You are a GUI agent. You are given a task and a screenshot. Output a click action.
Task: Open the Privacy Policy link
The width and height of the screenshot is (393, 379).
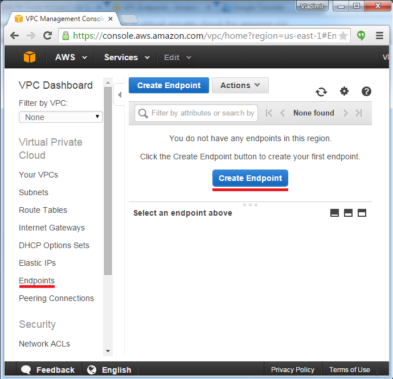click(292, 370)
